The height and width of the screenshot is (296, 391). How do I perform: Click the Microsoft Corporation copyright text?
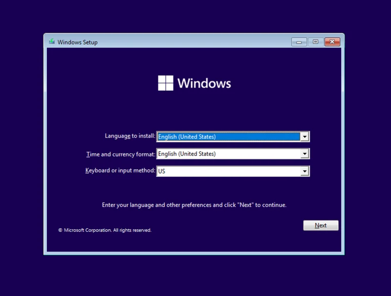tap(104, 229)
